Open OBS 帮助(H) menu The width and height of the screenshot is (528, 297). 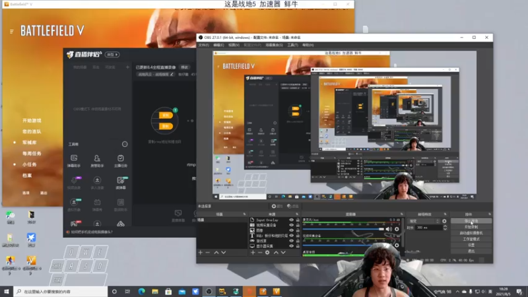pos(308,45)
